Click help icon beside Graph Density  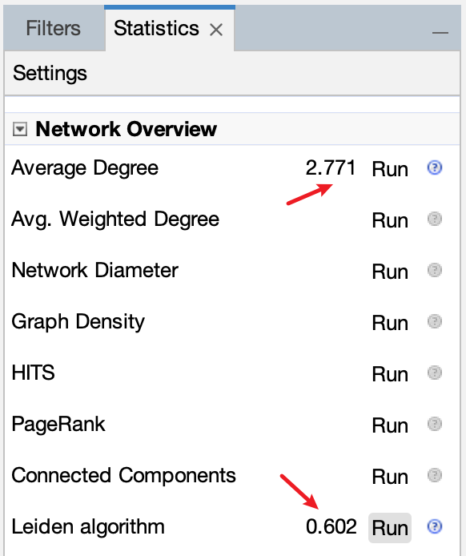click(435, 321)
